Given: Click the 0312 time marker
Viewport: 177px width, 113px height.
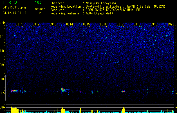Looking at the screenshot, I should click(x=36, y=24).
